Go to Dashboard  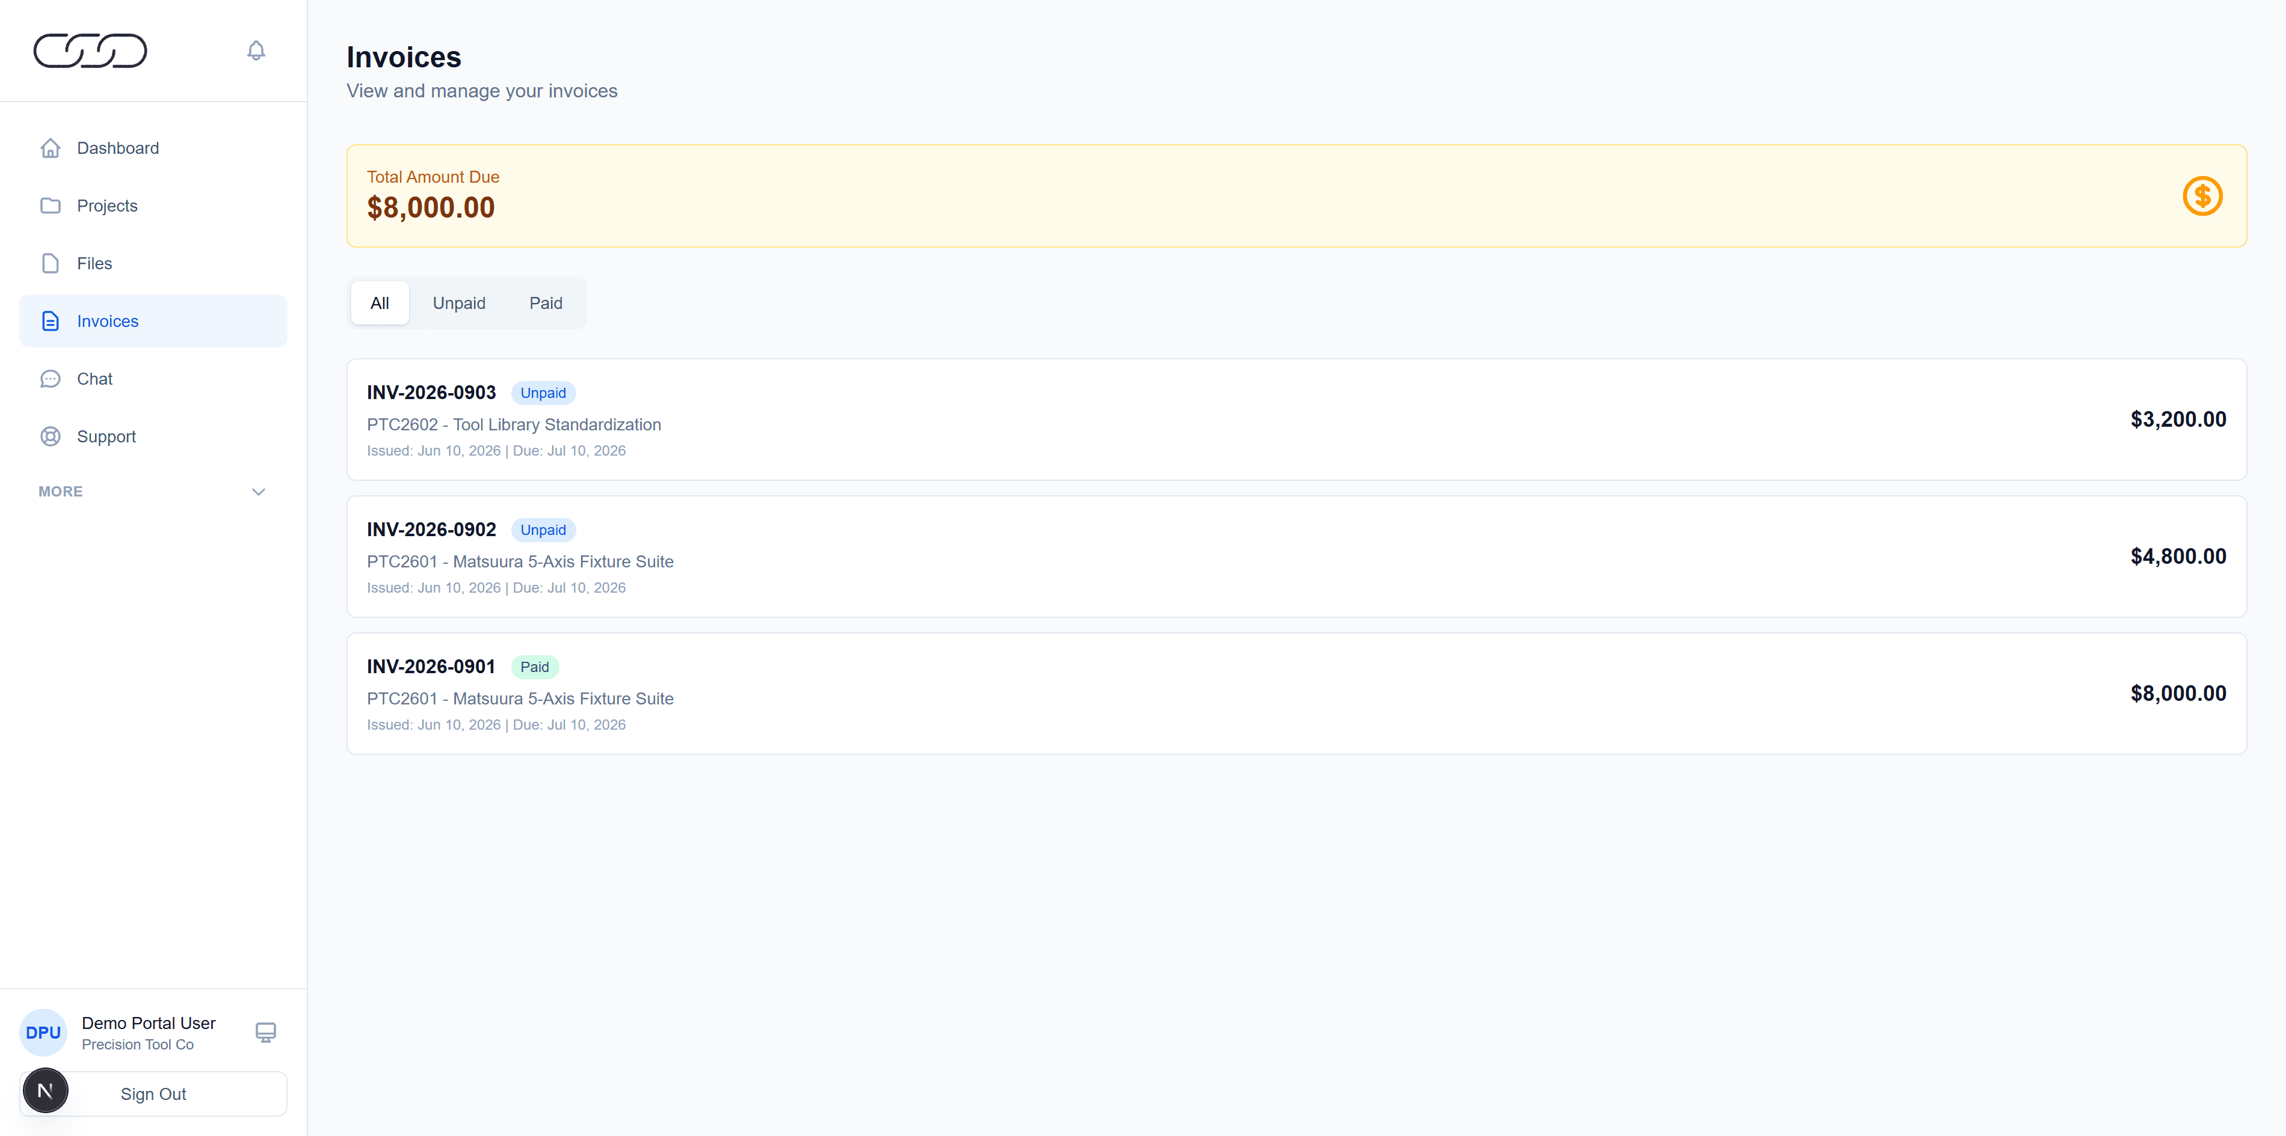point(153,148)
